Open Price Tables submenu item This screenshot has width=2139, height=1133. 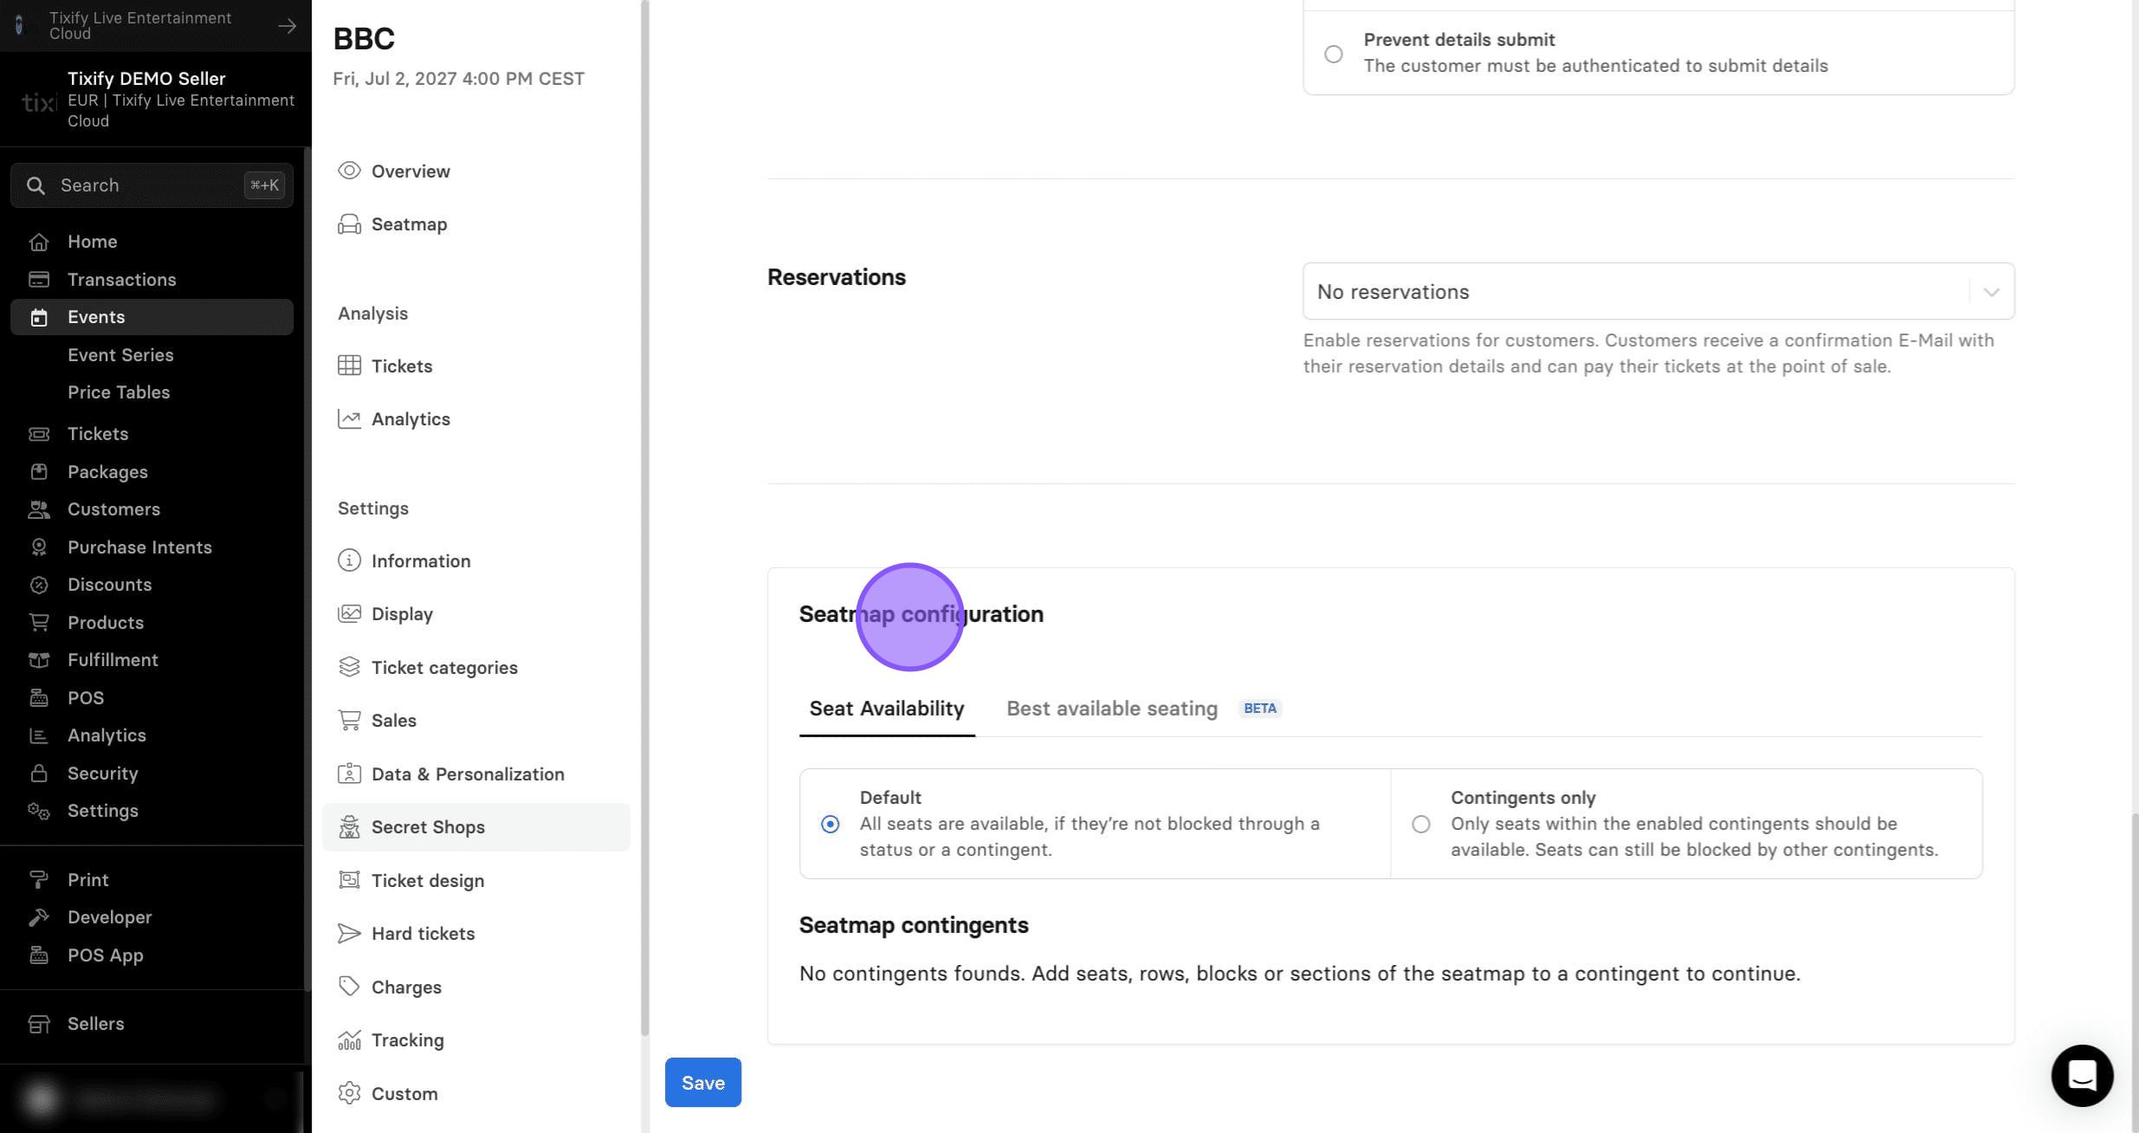[x=119, y=392]
